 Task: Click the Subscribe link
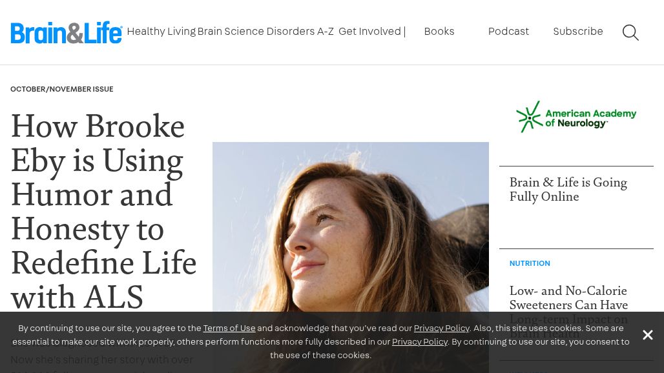click(x=577, y=32)
